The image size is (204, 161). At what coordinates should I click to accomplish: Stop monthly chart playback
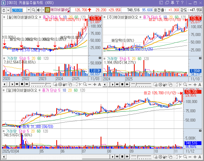pyautogui.click(x=22, y=84)
